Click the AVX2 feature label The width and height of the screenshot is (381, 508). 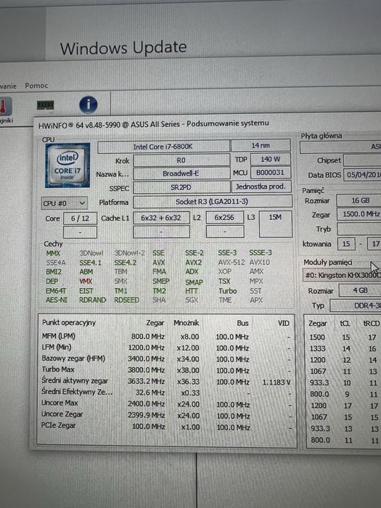pos(194,263)
